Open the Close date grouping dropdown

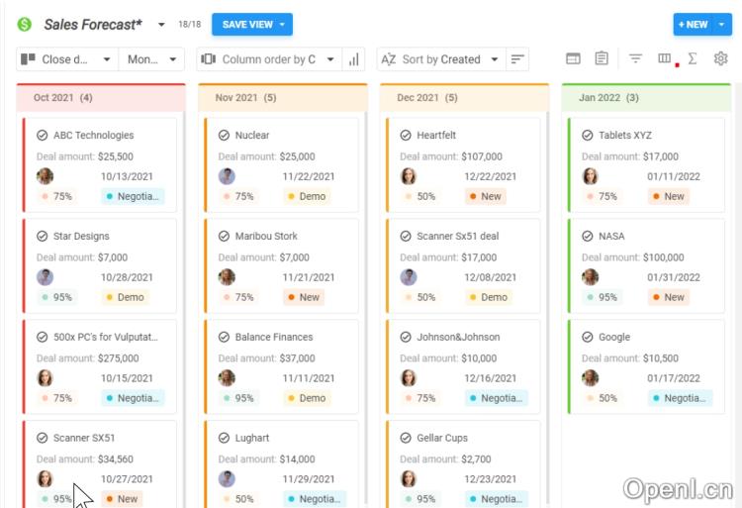[x=67, y=59]
